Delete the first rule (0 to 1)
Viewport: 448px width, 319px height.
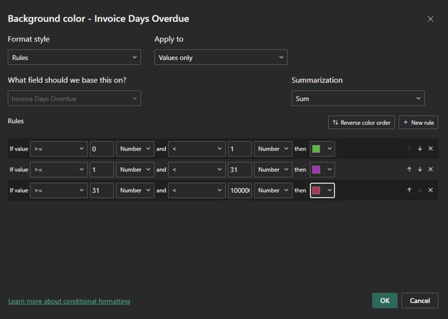tap(430, 149)
